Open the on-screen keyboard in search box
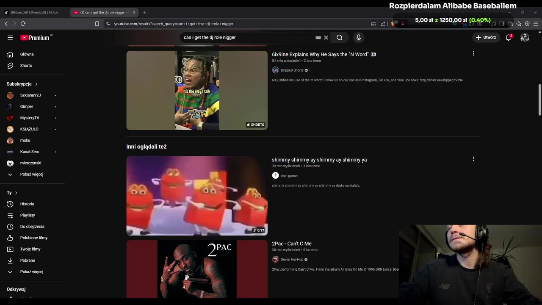Image resolution: width=542 pixels, height=305 pixels. point(318,38)
